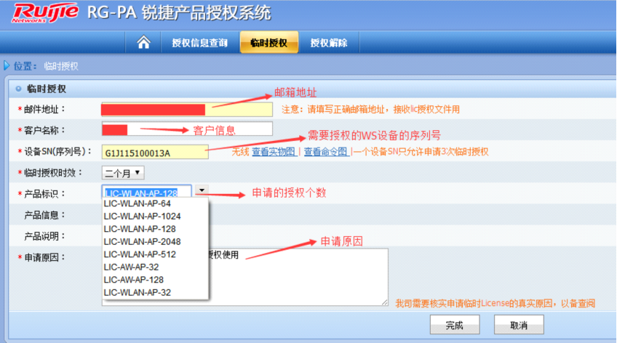This screenshot has height=343, width=617.
Task: Open the 查看实物图 link
Action: tap(274, 152)
